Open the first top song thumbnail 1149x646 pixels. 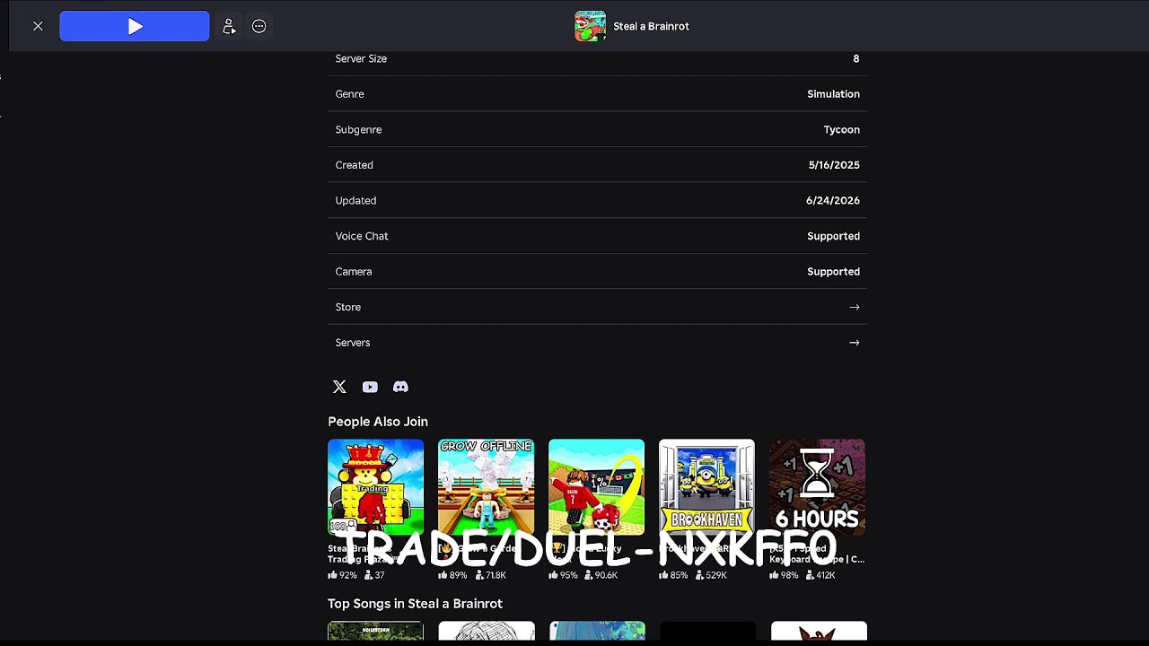tap(375, 631)
